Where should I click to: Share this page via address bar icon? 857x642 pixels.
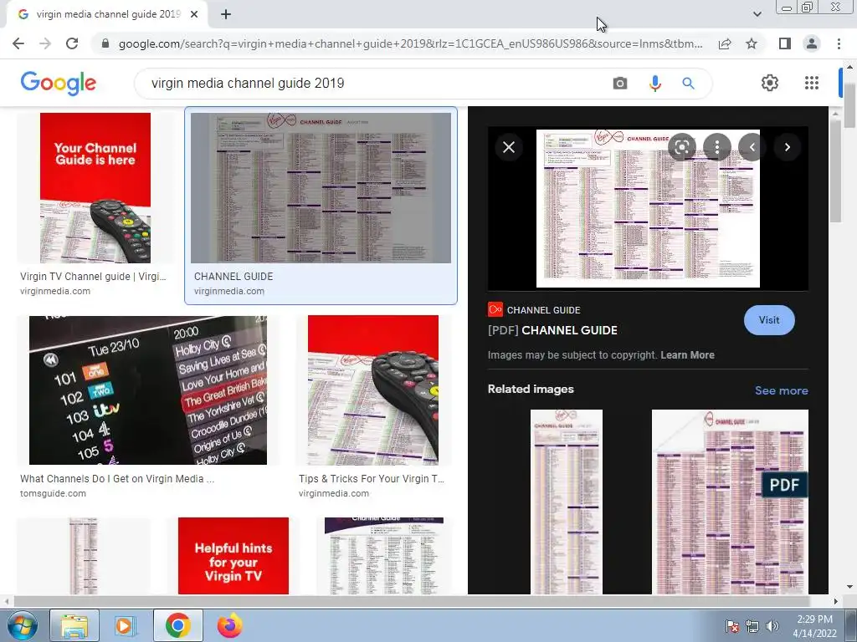pyautogui.click(x=725, y=43)
